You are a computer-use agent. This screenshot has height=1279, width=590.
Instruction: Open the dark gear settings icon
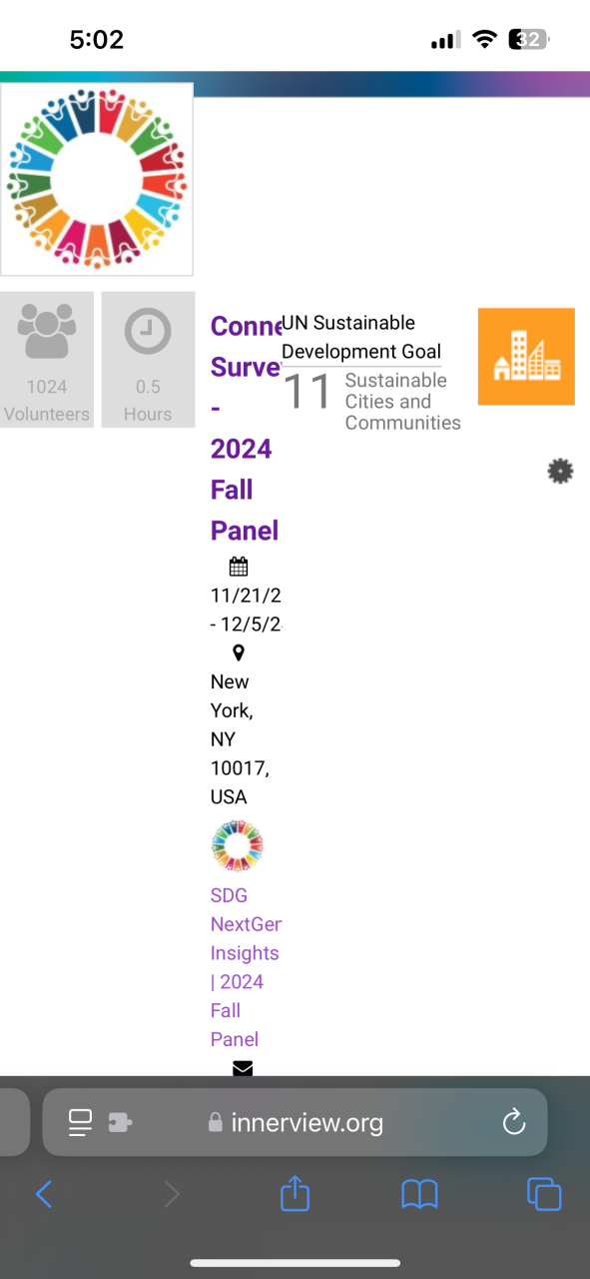pos(561,472)
